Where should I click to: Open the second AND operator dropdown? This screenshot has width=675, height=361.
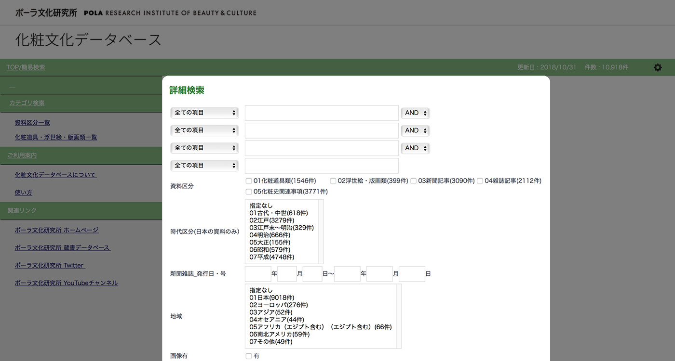pyautogui.click(x=415, y=130)
